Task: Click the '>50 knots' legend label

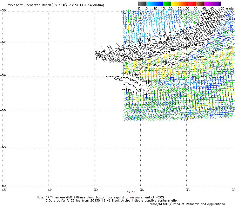Action: (226, 9)
